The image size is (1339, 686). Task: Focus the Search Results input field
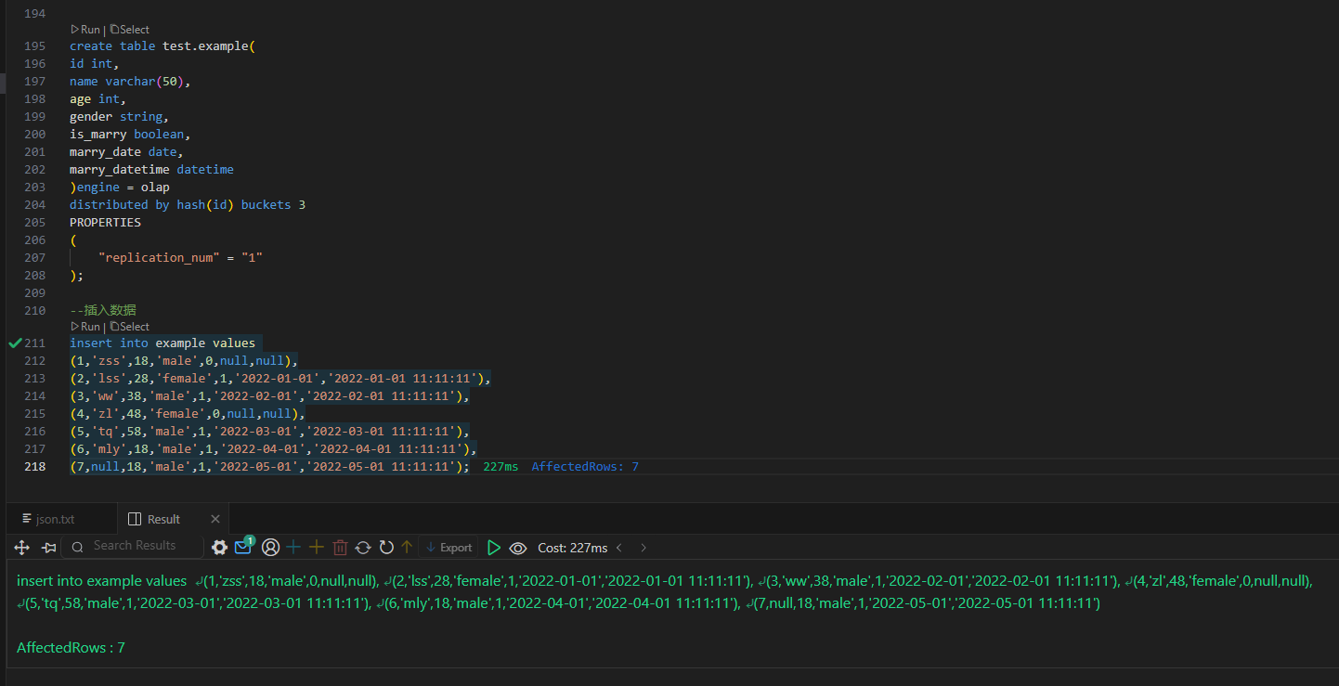tap(132, 546)
